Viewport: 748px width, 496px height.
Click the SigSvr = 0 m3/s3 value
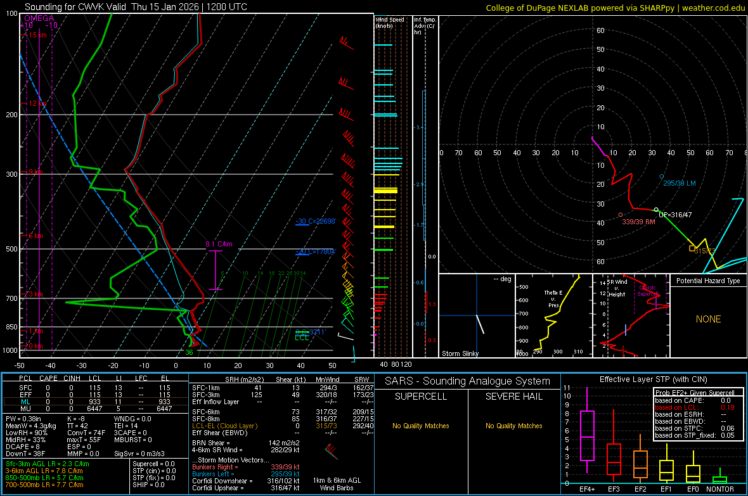point(139,454)
